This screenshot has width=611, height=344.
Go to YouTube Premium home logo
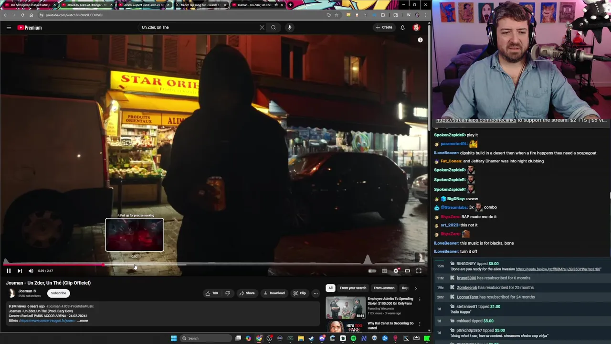click(30, 28)
